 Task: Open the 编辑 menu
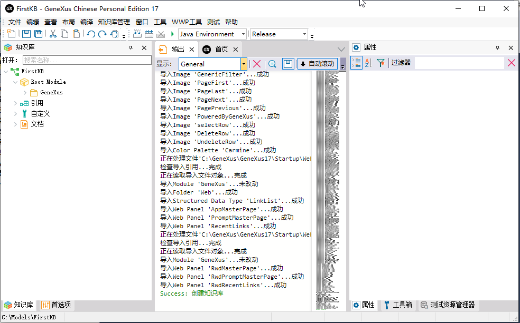tap(33, 22)
